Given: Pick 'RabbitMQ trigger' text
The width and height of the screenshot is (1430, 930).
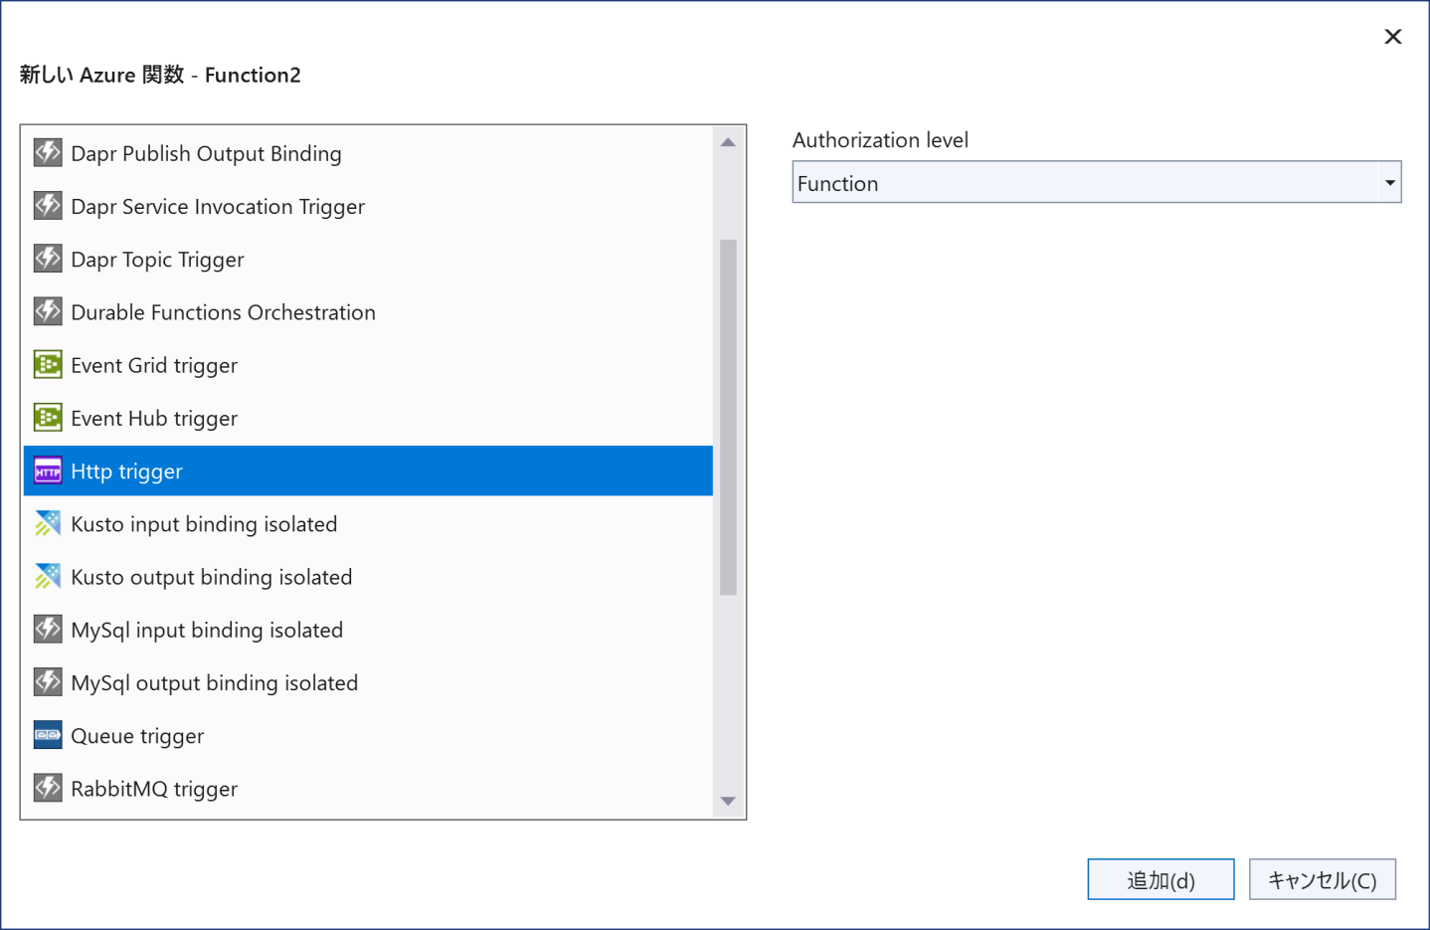Looking at the screenshot, I should coord(154,789).
